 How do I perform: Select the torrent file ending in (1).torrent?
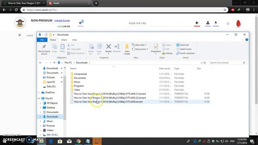pyautogui.click(x=110, y=94)
